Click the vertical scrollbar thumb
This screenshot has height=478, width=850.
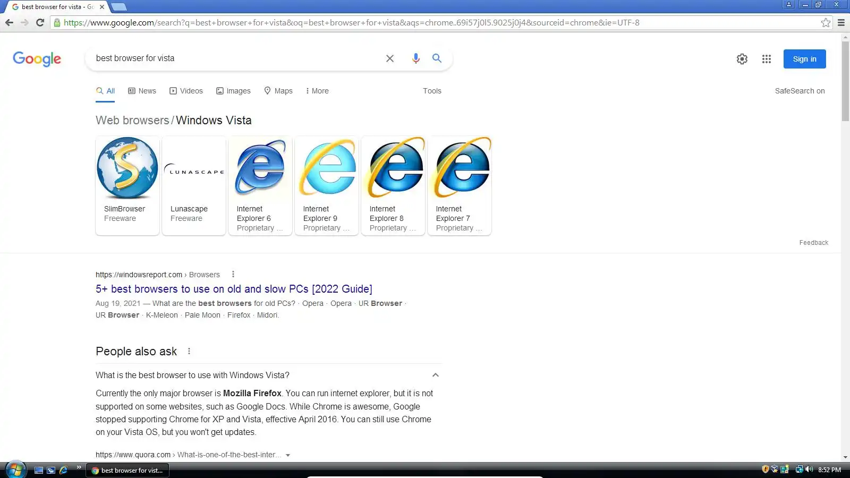[x=845, y=82]
